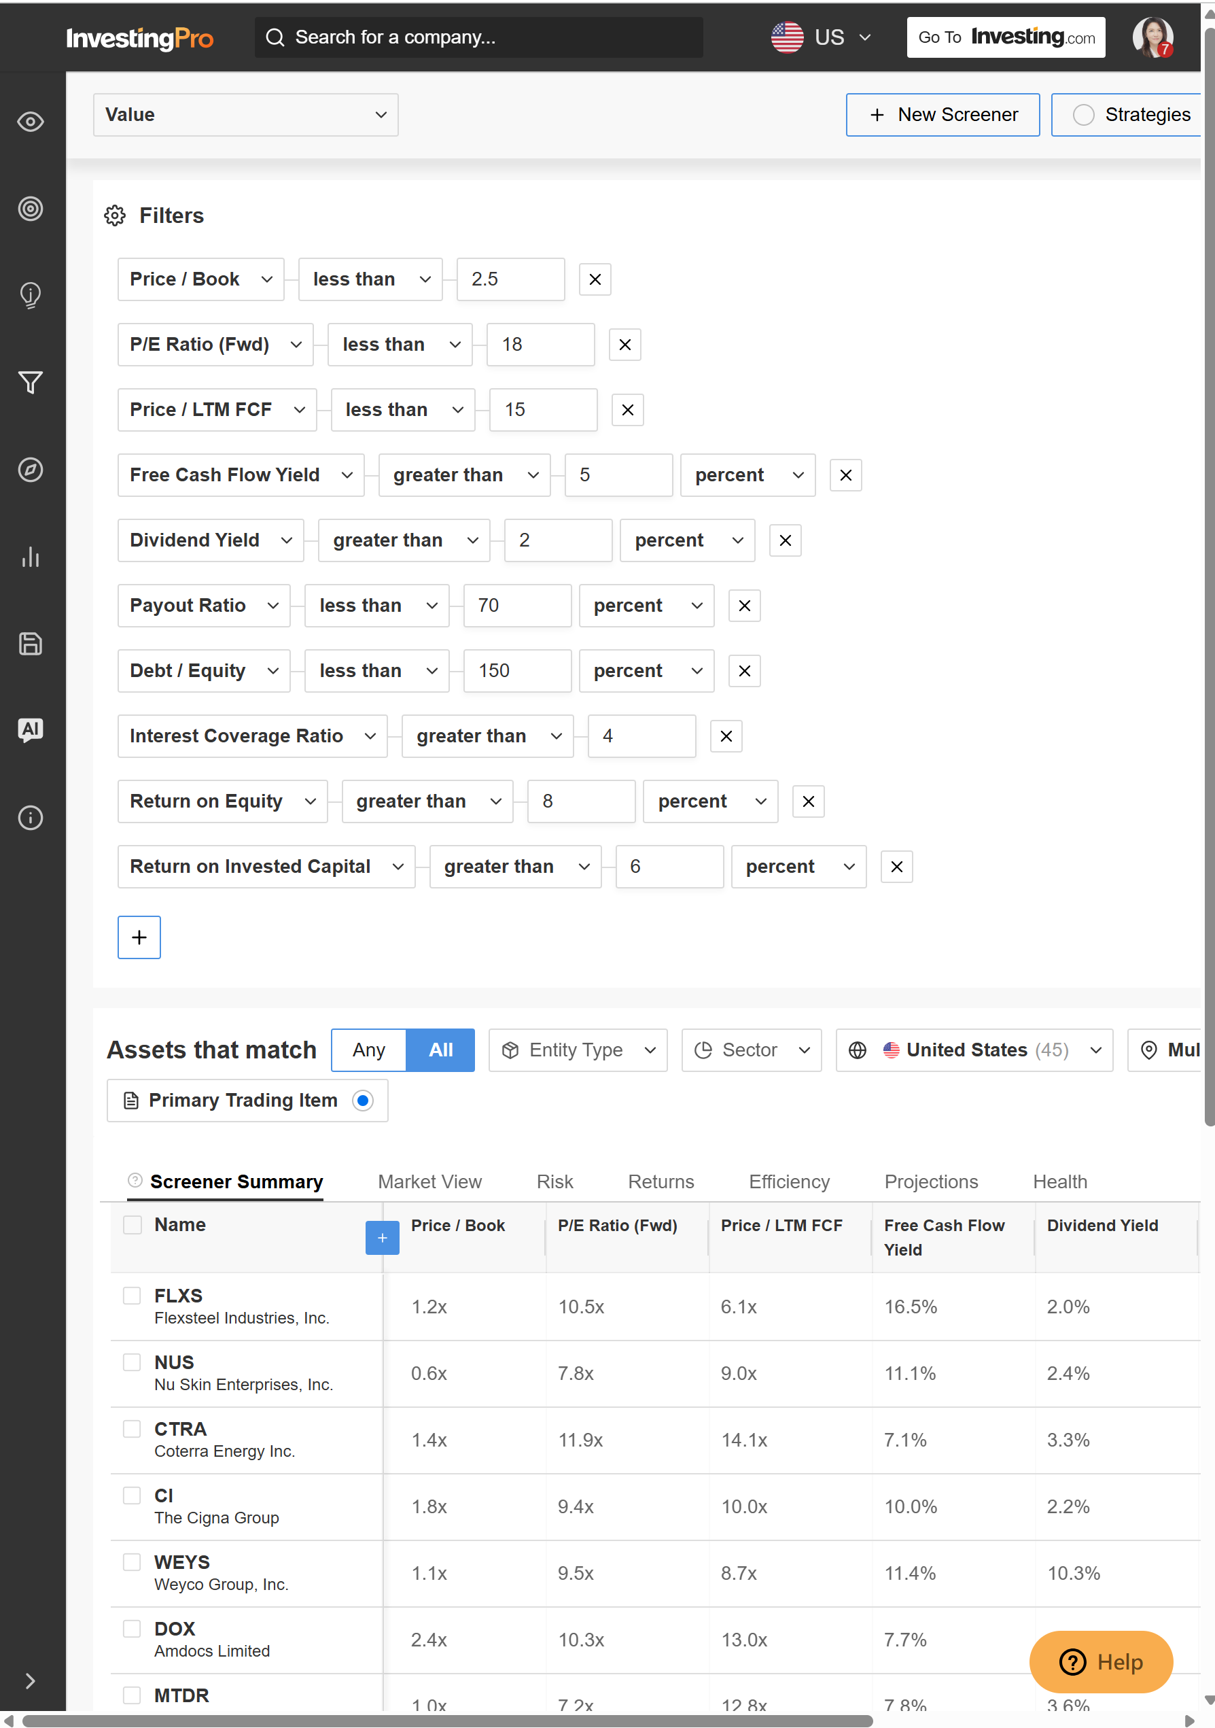Add a column with blue plus button

click(x=382, y=1238)
